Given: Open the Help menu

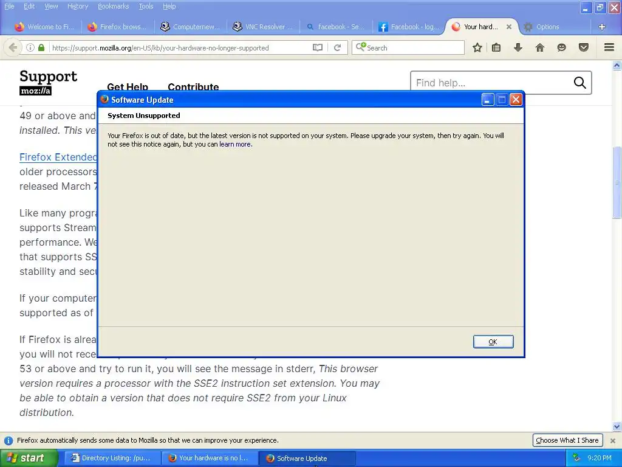Looking at the screenshot, I should pos(169,6).
